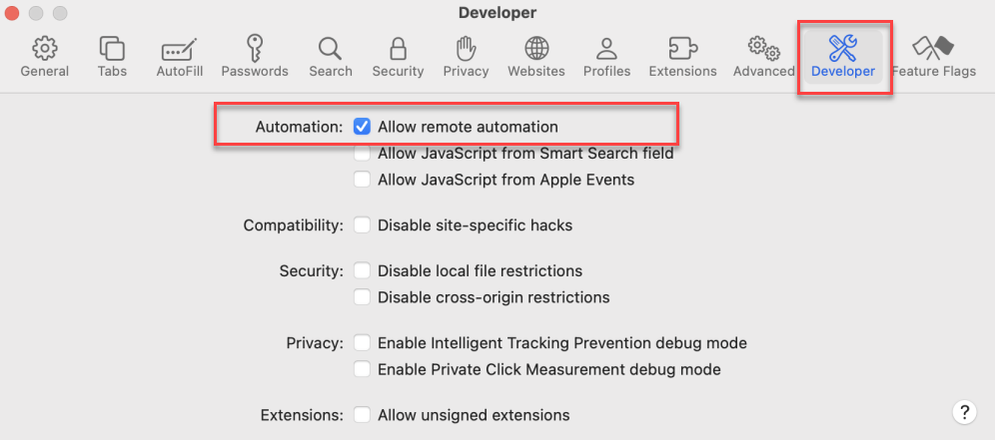The image size is (995, 440).
Task: Check Disable cross-origin restrictions
Action: pyautogui.click(x=362, y=297)
